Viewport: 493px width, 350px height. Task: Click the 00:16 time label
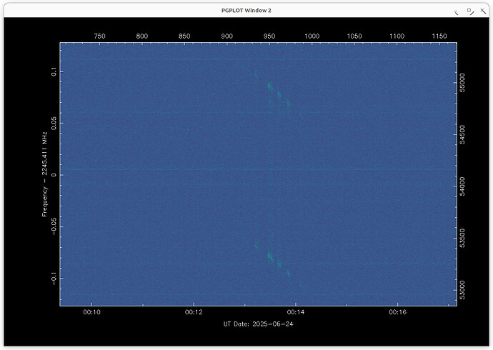[x=397, y=312]
